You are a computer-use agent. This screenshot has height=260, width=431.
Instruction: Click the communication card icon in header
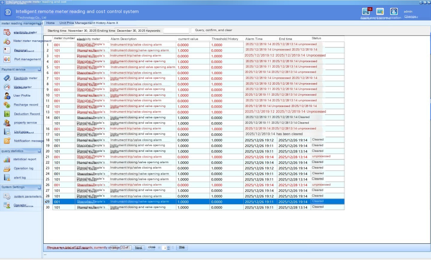pos(380,12)
